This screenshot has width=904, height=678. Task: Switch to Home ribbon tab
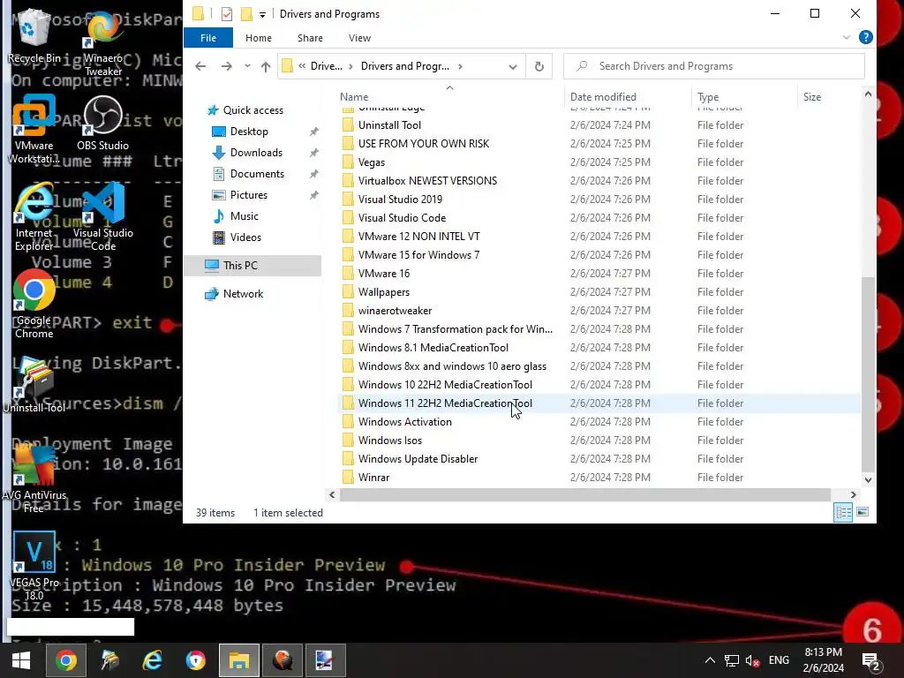259,38
